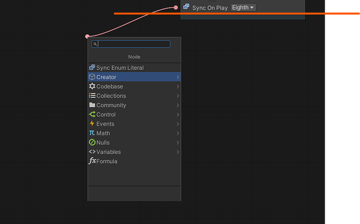Click the Collections list icon
The height and width of the screenshot is (224, 360).
pyautogui.click(x=92, y=96)
